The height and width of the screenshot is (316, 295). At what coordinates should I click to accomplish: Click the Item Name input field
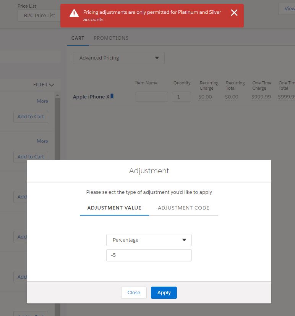(152, 97)
